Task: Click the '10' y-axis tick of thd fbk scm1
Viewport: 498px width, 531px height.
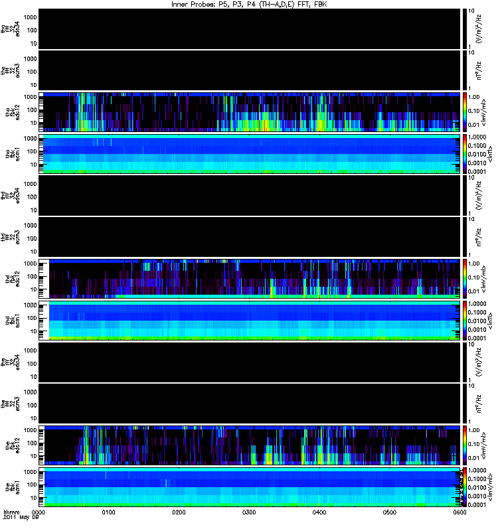Action: pyautogui.click(x=33, y=331)
